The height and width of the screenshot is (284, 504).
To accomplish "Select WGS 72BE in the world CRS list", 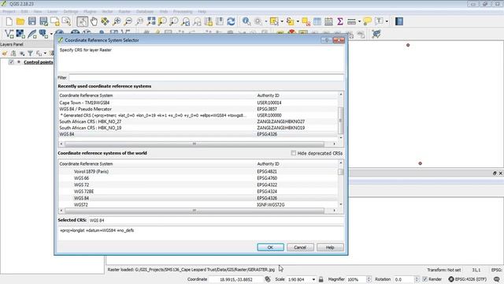I will coord(198,192).
